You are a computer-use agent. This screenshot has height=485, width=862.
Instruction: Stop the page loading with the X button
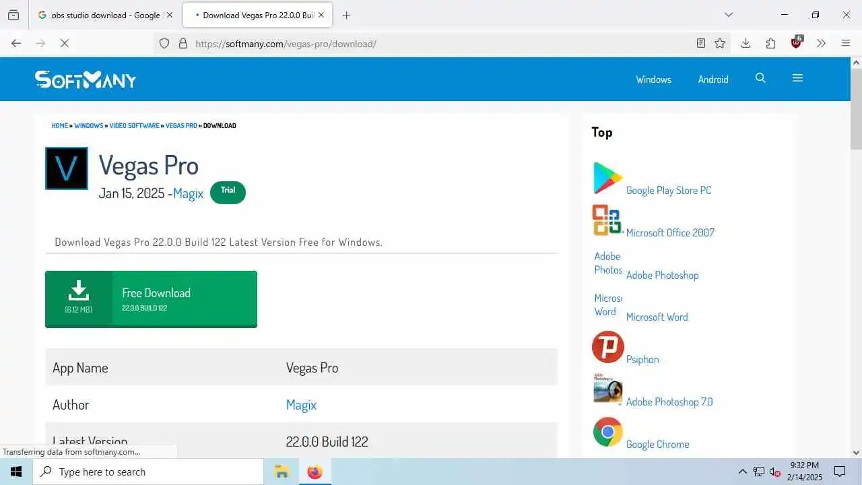click(65, 43)
